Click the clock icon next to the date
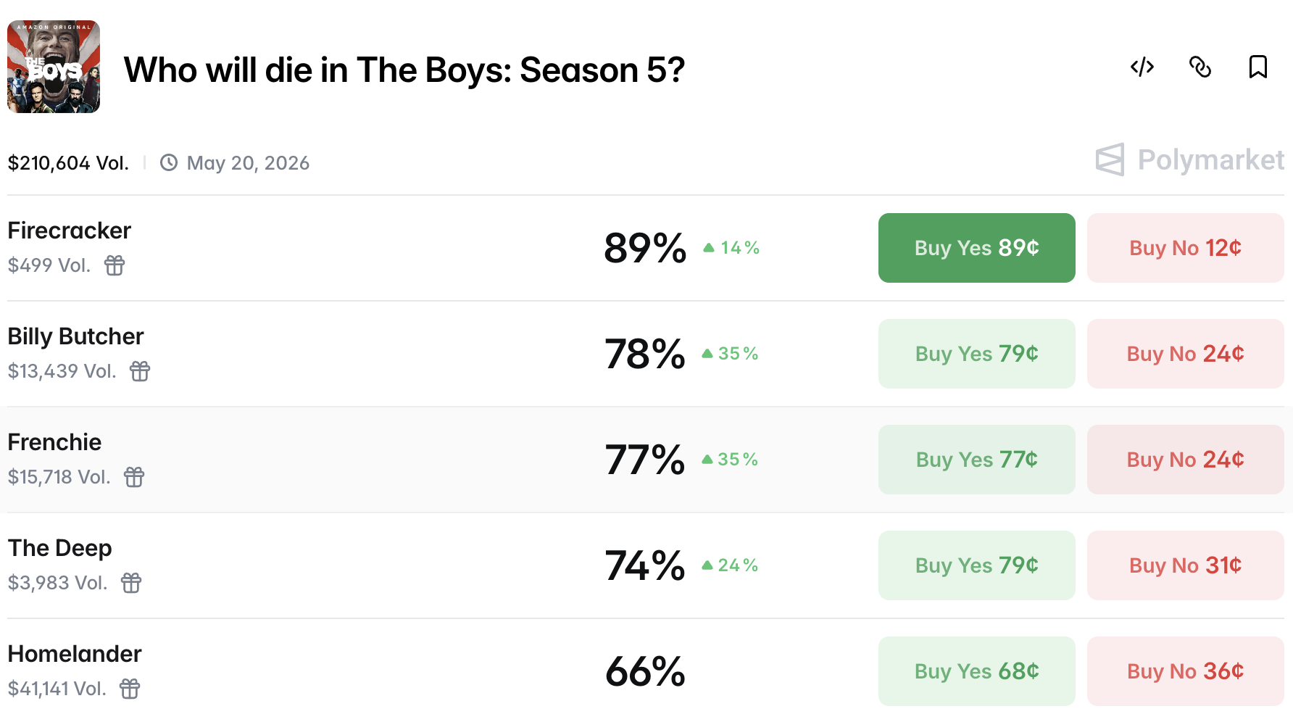The width and height of the screenshot is (1293, 722). point(169,163)
